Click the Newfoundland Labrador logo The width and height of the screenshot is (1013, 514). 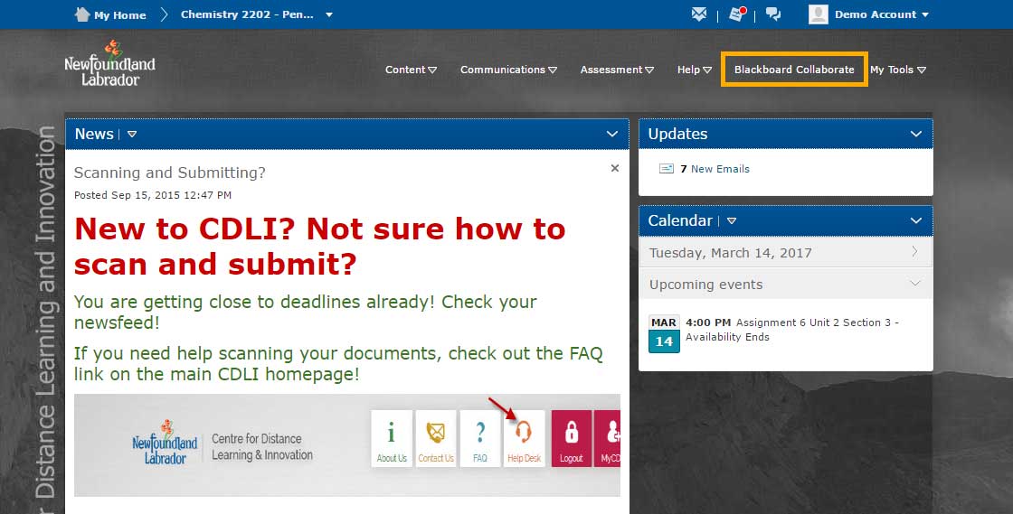click(109, 63)
